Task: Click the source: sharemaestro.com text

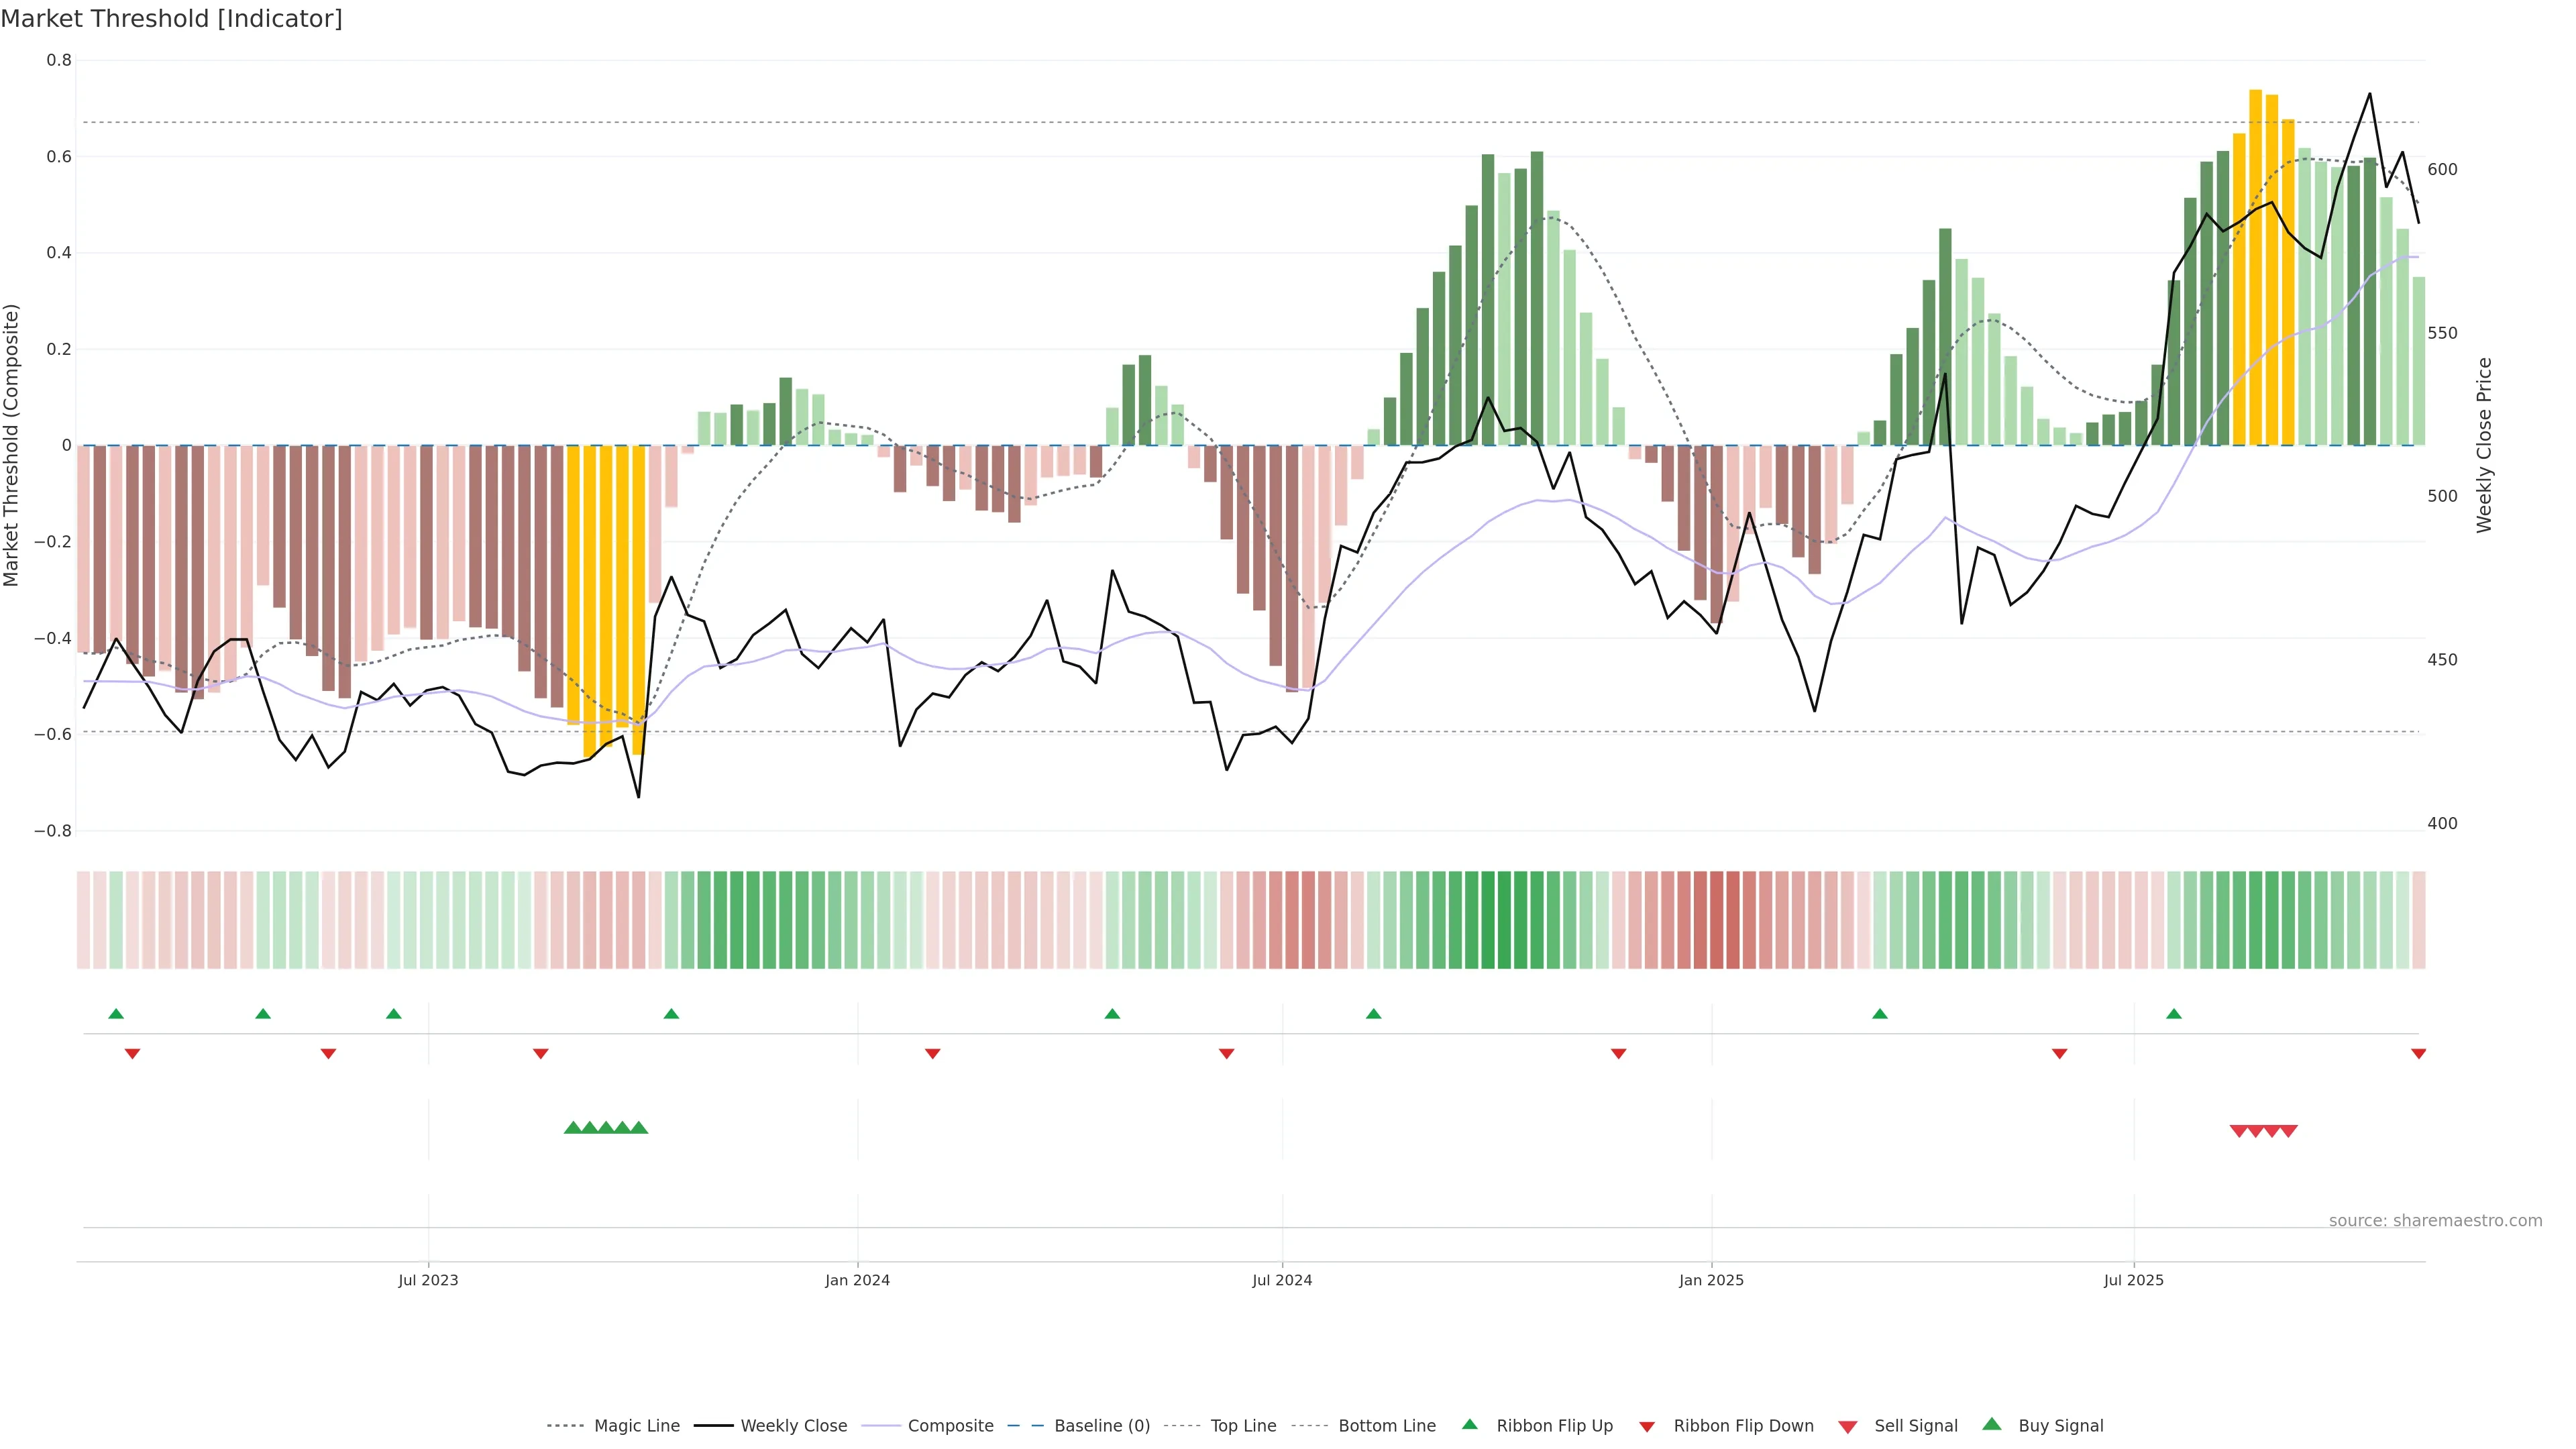Action: click(2435, 1221)
